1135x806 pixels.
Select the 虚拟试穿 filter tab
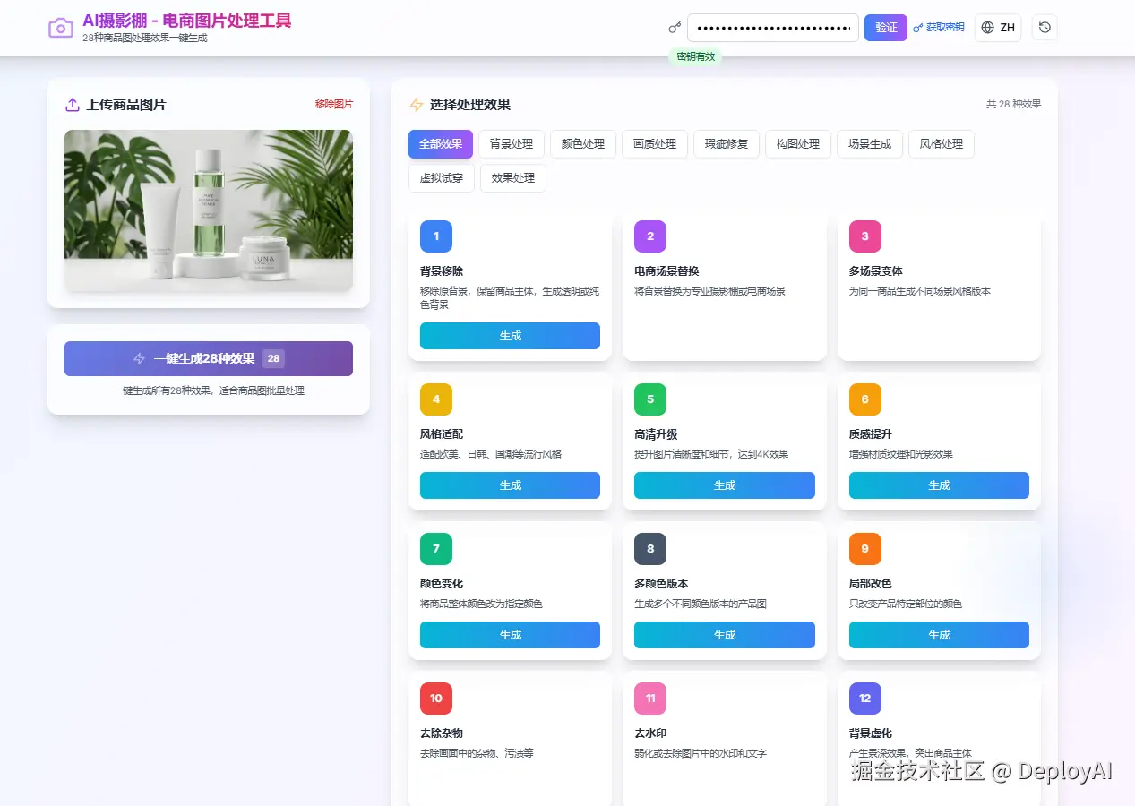pos(442,178)
